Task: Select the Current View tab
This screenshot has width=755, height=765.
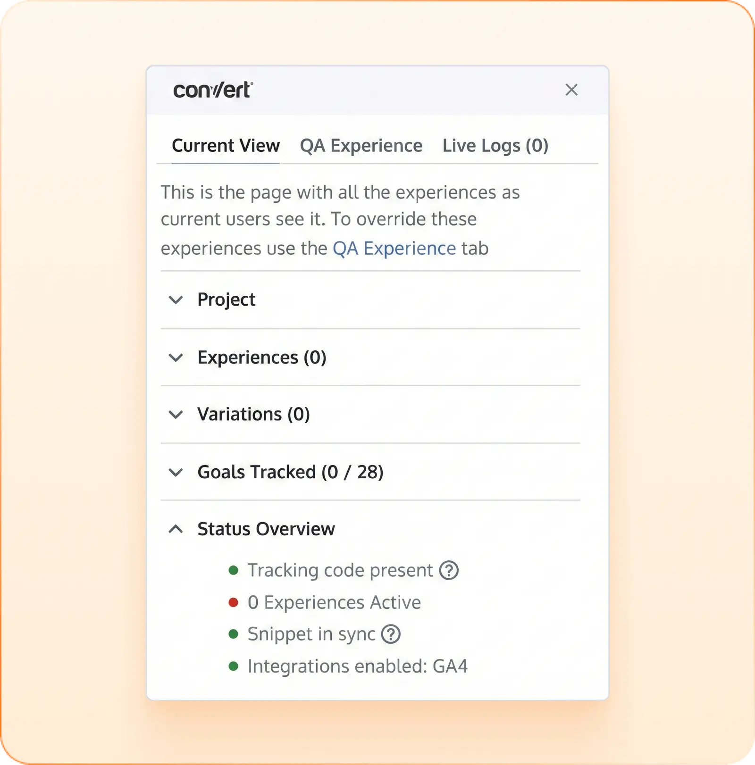Action: coord(226,146)
